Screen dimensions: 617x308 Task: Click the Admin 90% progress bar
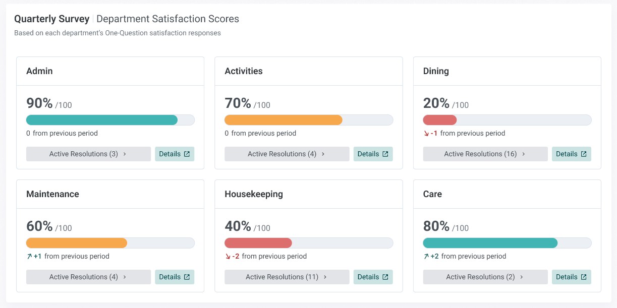click(x=110, y=120)
